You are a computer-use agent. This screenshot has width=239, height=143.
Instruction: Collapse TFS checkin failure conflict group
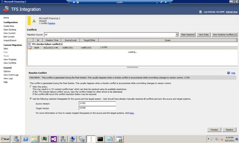pos(29,44)
